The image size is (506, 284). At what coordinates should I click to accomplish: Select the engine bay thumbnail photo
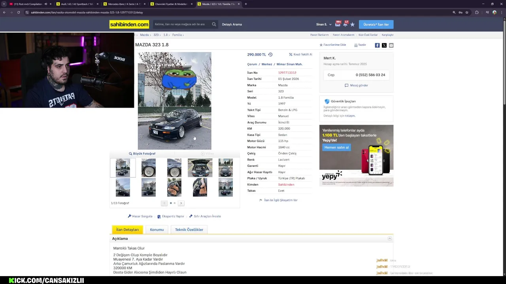point(200,168)
